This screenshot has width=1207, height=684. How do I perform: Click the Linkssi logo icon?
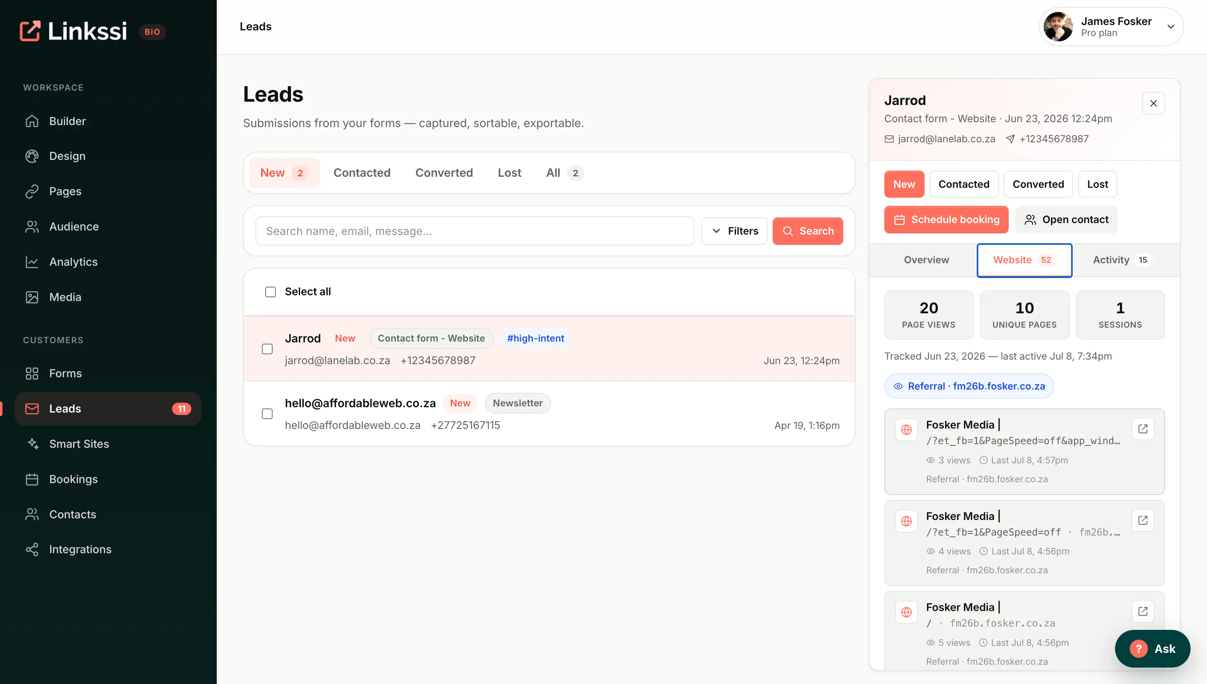click(x=30, y=31)
